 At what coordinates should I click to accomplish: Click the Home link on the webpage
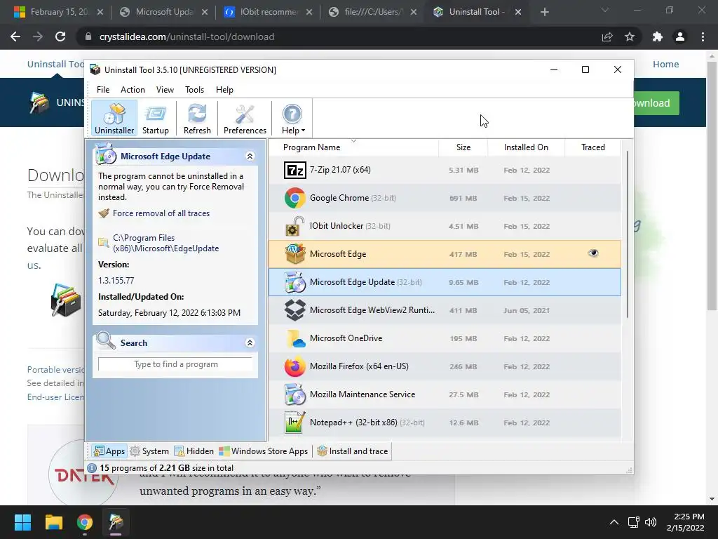click(x=666, y=64)
